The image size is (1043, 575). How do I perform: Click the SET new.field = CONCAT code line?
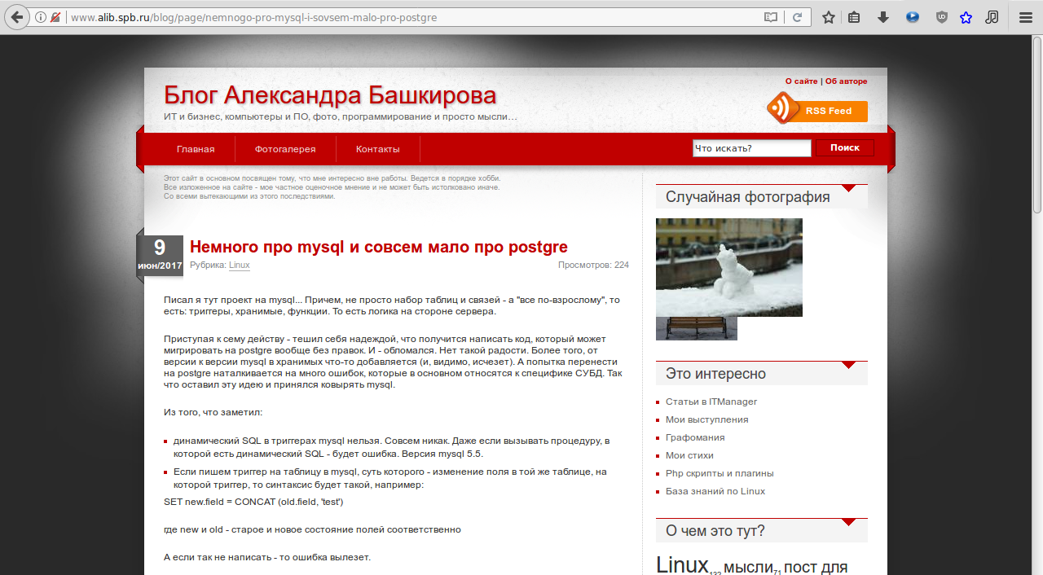(253, 502)
